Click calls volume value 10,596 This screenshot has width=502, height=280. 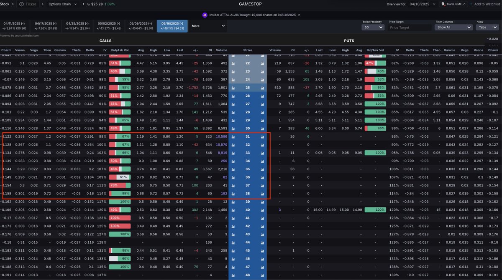click(x=221, y=136)
